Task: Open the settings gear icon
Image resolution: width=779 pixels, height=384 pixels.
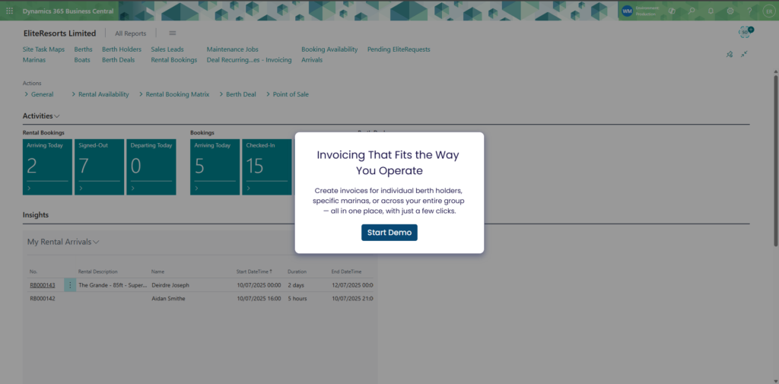Action: [730, 11]
